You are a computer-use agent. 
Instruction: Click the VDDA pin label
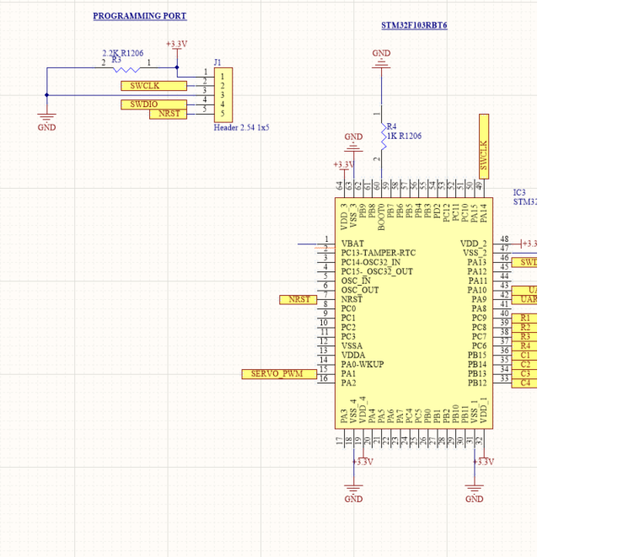click(353, 356)
